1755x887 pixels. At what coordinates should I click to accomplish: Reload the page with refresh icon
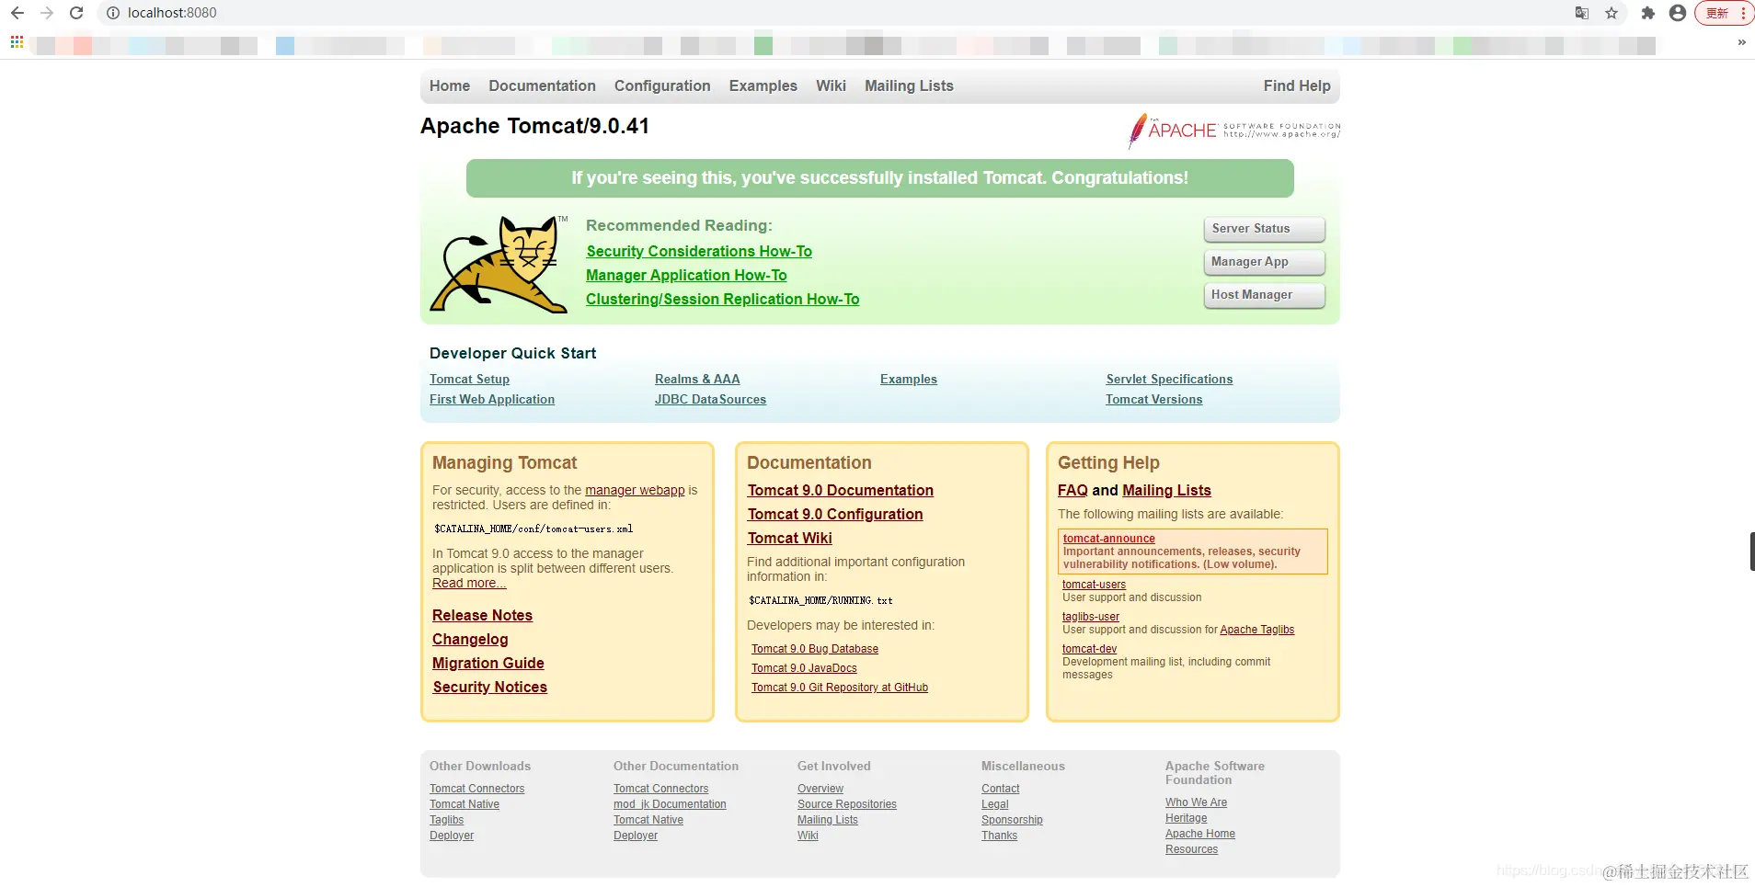pos(77,13)
